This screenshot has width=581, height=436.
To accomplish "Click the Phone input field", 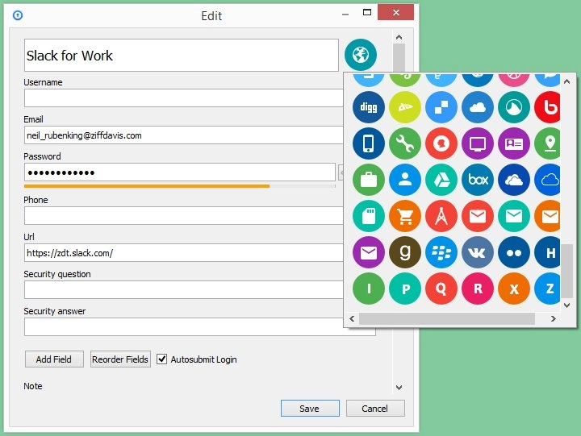I will click(184, 216).
